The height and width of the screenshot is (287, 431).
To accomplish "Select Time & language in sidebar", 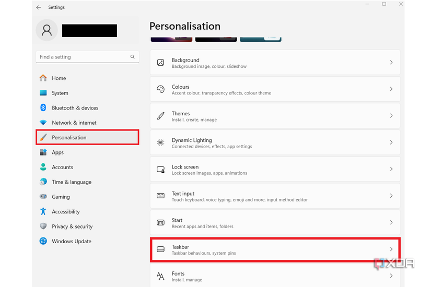I will click(72, 182).
